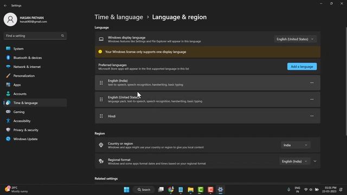Select Time & language in sidebar
This screenshot has width=347, height=195.
35,103
